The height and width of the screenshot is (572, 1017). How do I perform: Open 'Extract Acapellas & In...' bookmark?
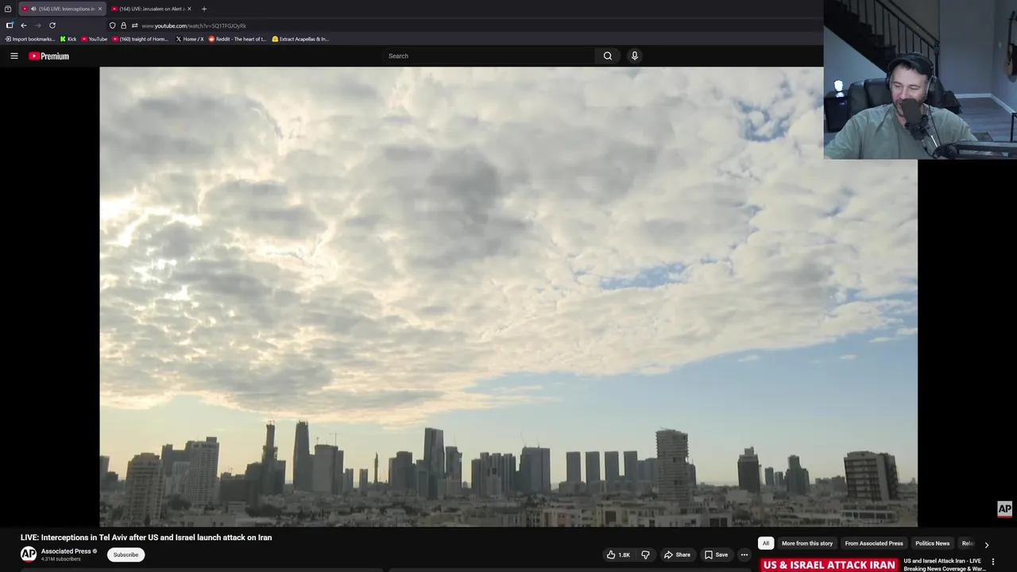click(x=300, y=39)
